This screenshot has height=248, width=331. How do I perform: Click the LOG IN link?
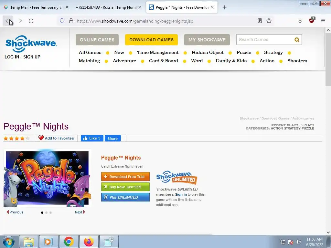click(12, 57)
